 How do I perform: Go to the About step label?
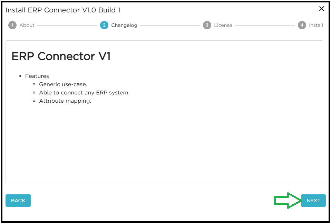coord(27,25)
